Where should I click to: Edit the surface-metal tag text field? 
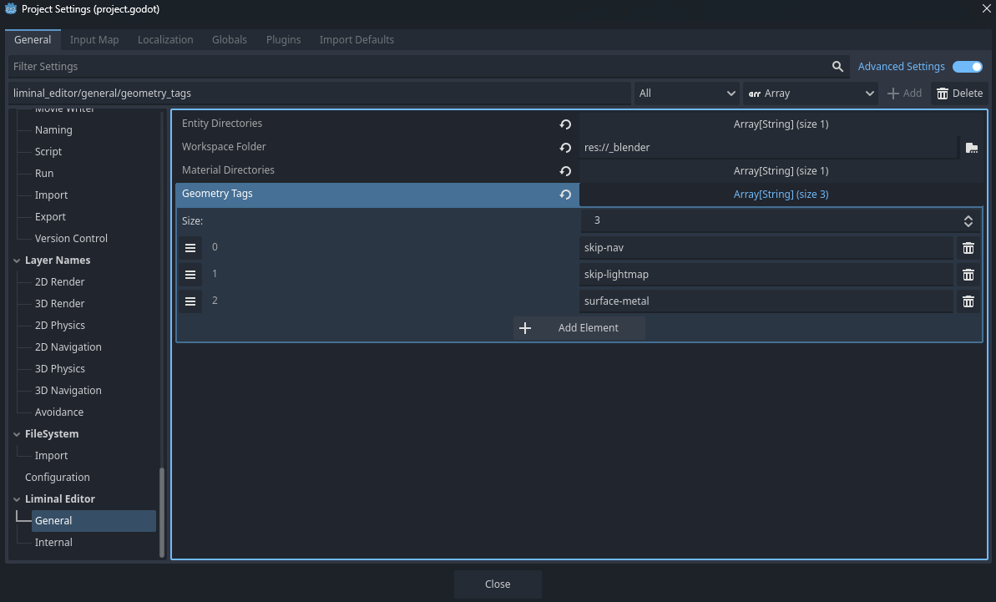766,301
